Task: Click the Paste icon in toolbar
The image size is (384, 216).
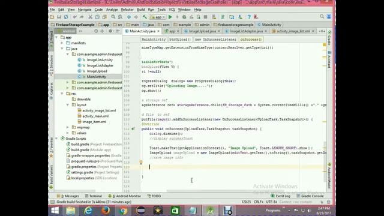Action: 104,17
